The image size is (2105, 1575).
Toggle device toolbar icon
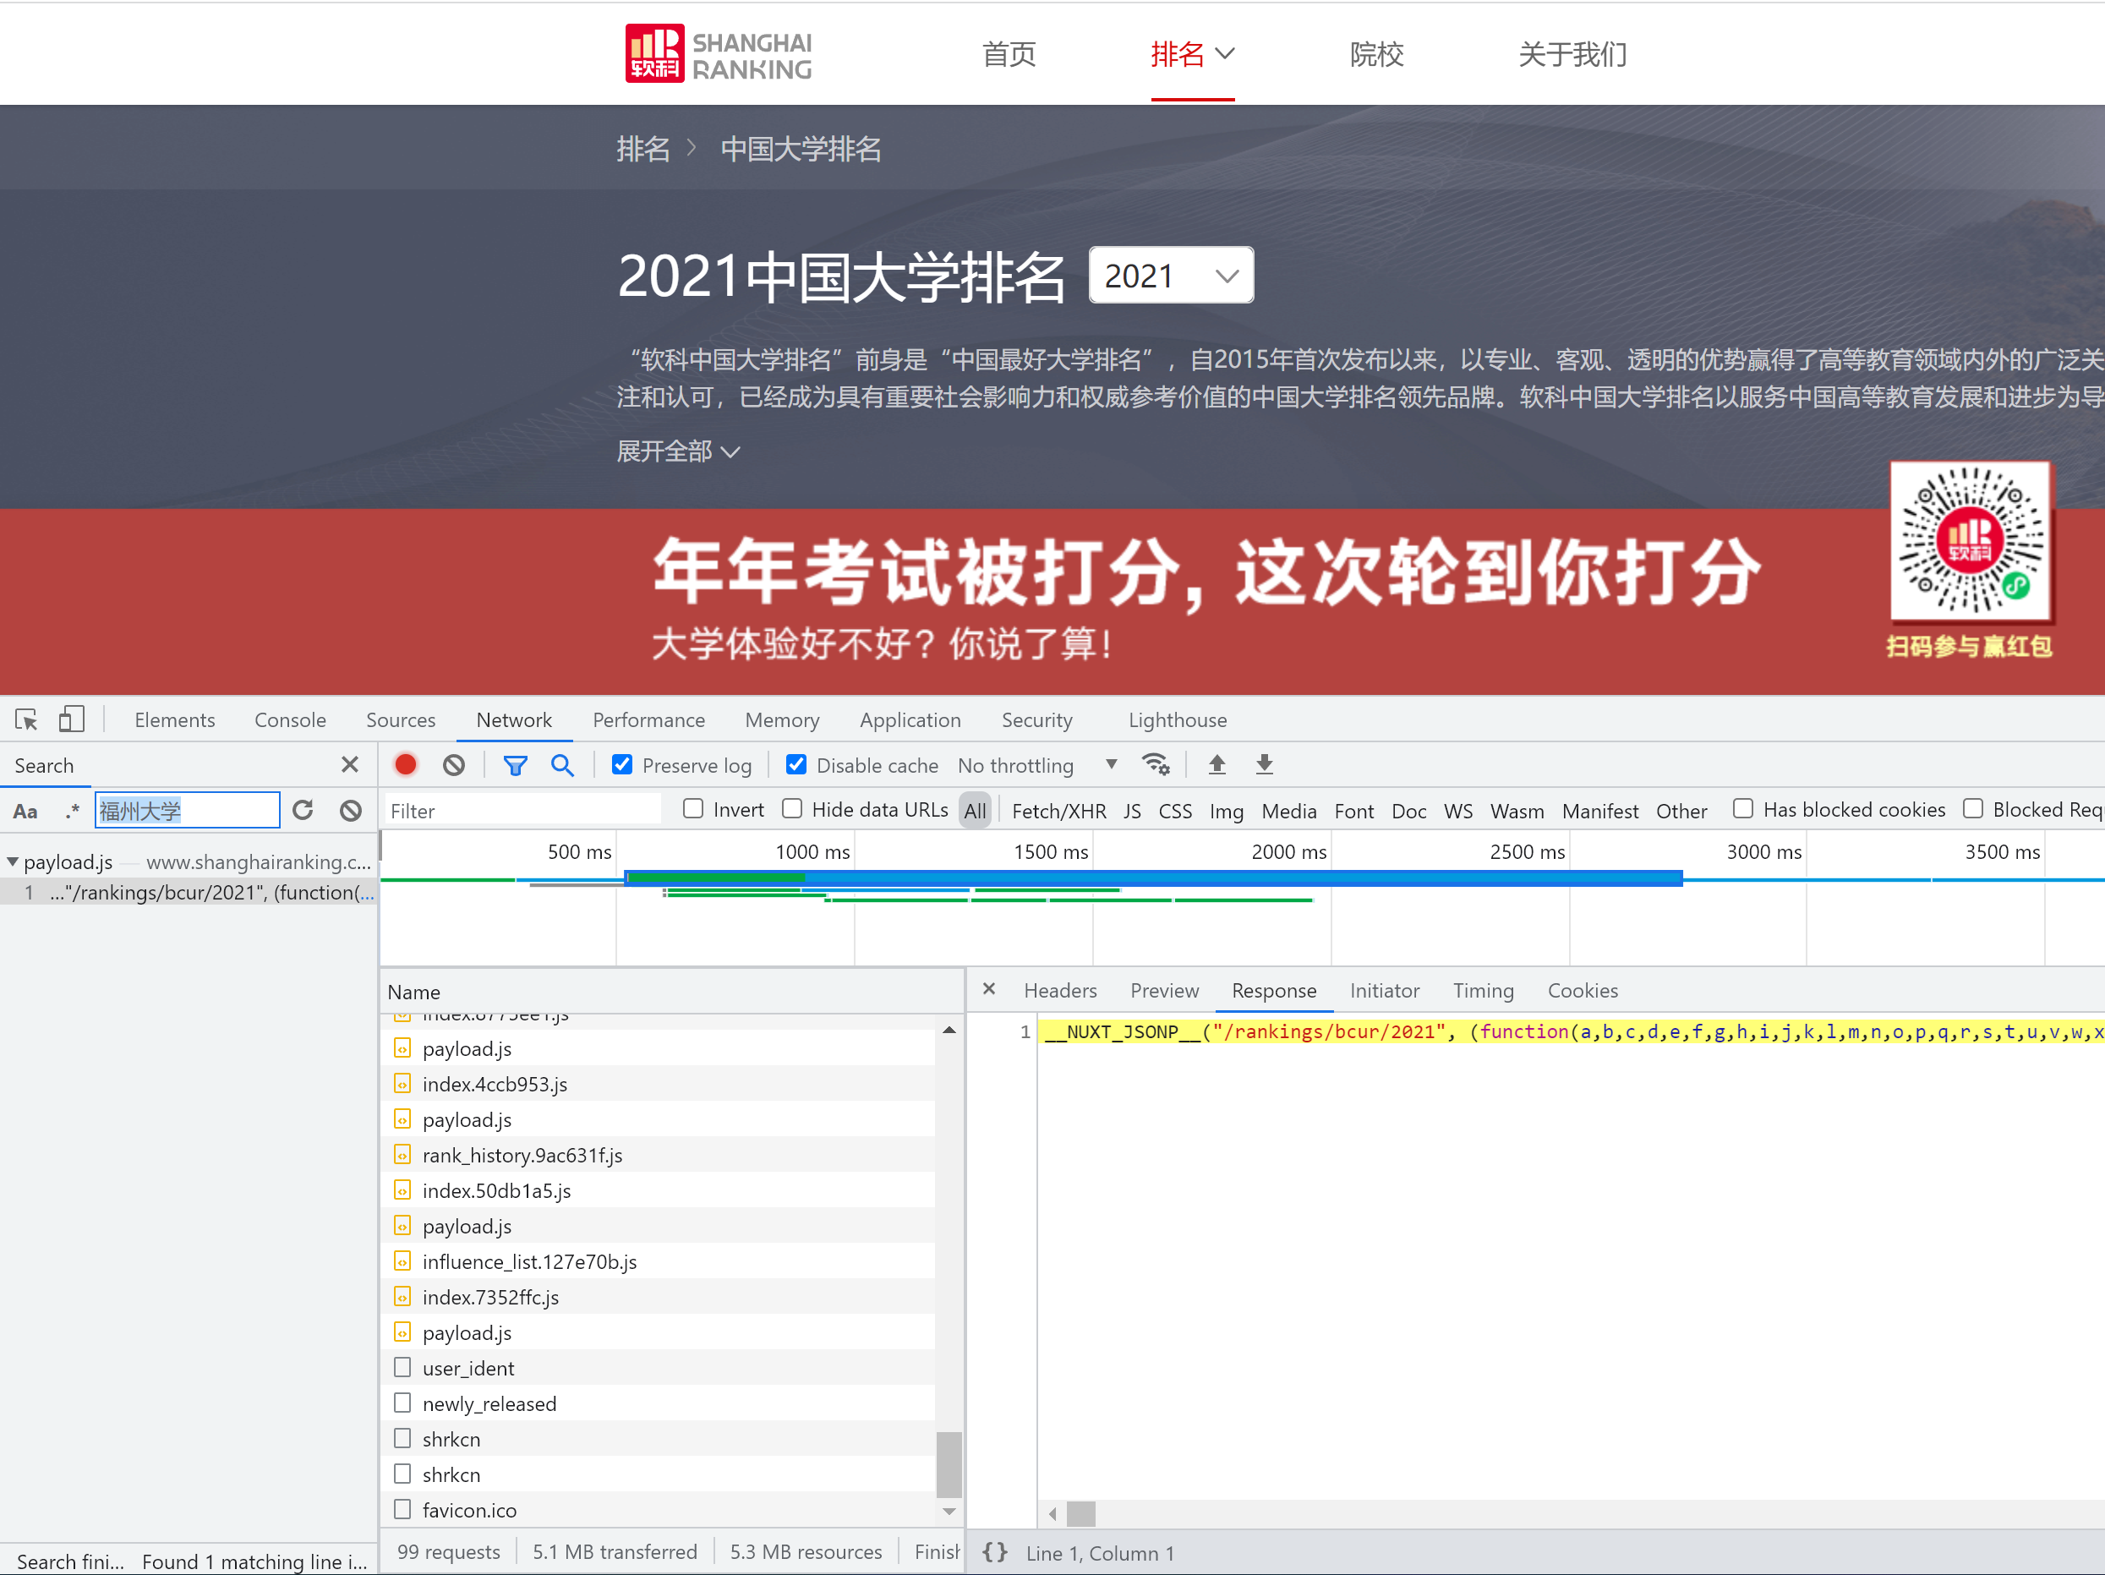click(71, 719)
